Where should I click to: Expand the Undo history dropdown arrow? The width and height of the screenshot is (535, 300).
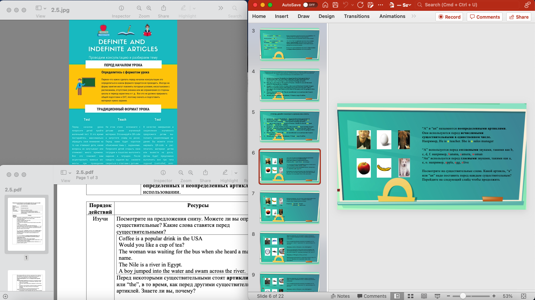(x=353, y=5)
